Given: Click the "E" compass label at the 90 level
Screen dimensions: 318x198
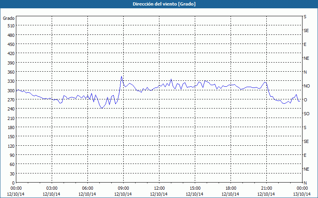Looking at the screenshot, I should (305, 155).
